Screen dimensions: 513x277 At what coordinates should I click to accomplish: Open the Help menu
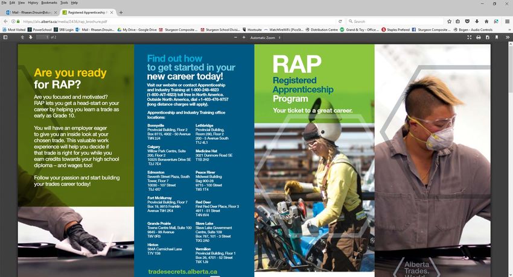tap(75, 2)
